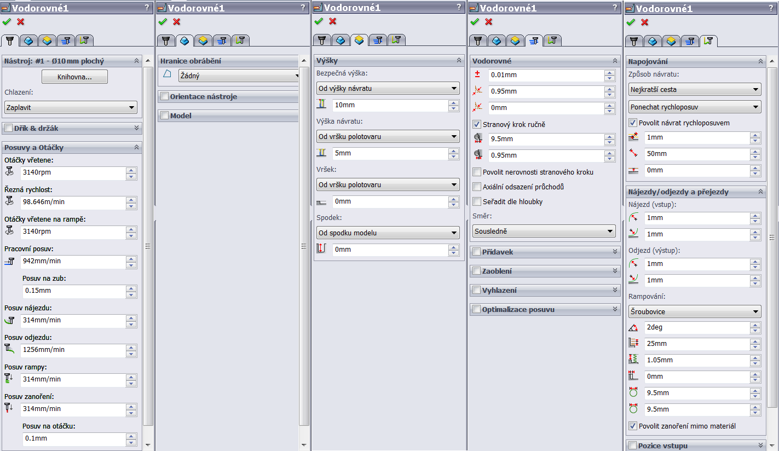
Task: Accept via green checkmark above Hranice obrábění
Action: click(163, 22)
